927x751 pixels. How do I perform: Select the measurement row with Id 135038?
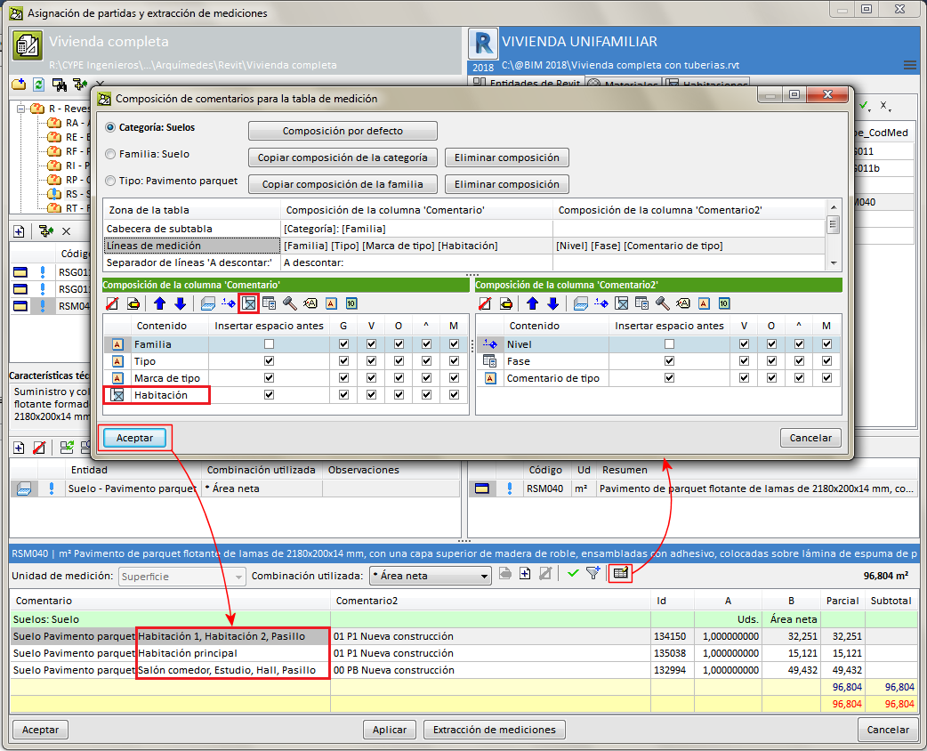click(x=463, y=653)
